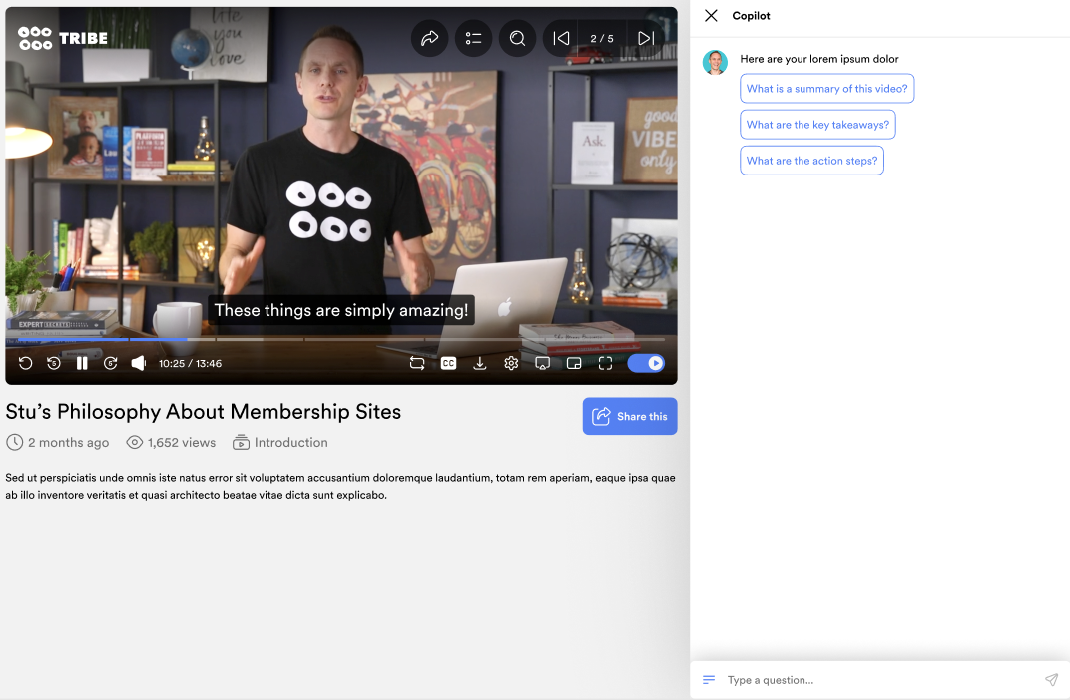Turn off closed captions CC
Image resolution: width=1070 pixels, height=700 pixels.
(449, 364)
